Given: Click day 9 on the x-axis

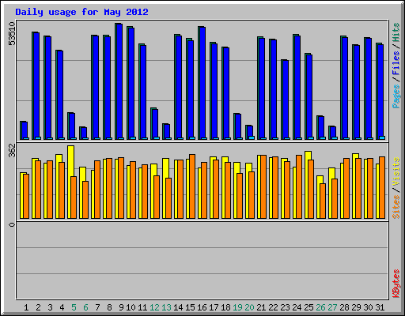Looking at the screenshot, I should click(121, 307).
